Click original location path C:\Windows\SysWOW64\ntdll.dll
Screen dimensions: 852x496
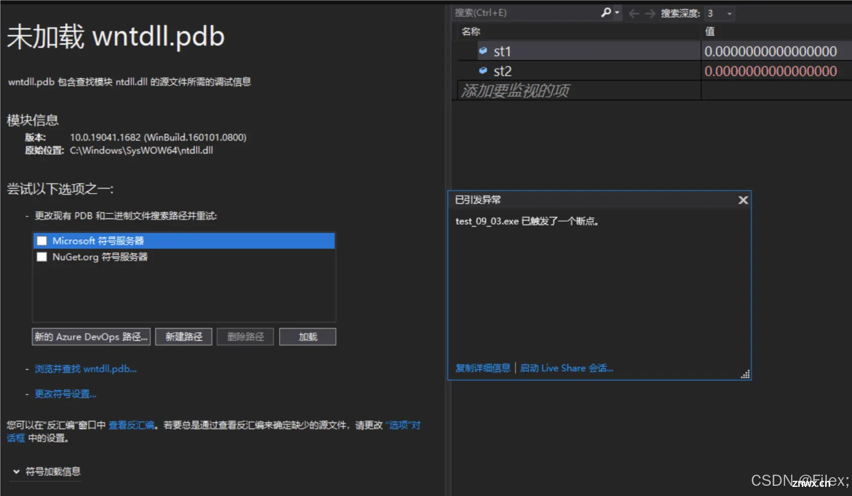(x=141, y=151)
